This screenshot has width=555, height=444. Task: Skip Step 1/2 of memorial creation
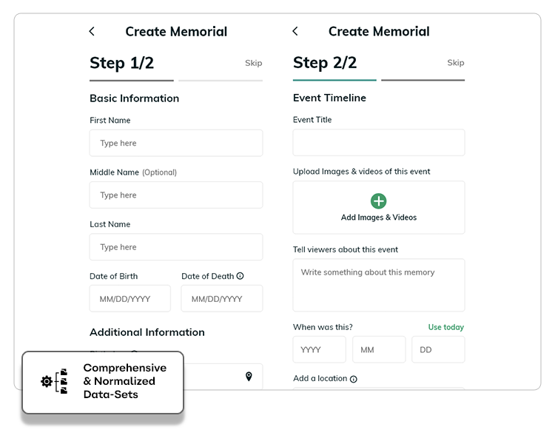pos(253,63)
